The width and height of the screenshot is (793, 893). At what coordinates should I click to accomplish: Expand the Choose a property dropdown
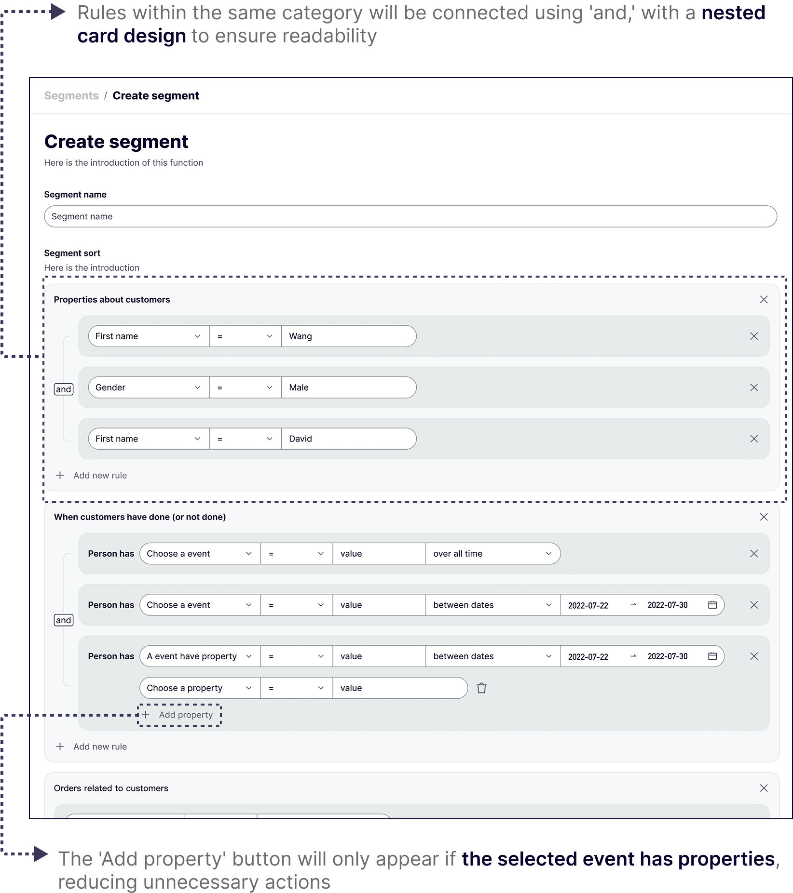point(200,688)
